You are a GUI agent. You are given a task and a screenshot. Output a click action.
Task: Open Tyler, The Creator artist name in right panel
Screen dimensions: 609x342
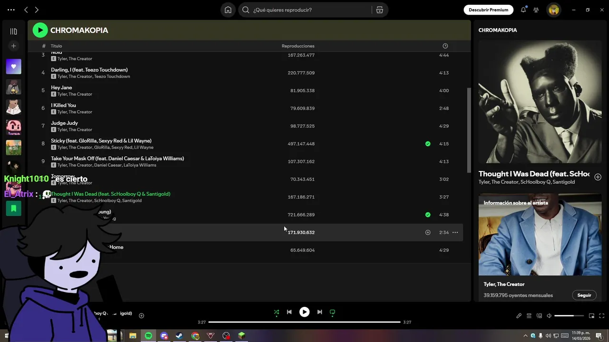point(504,284)
